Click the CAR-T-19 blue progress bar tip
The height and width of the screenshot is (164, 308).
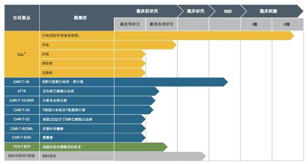[x=226, y=82]
